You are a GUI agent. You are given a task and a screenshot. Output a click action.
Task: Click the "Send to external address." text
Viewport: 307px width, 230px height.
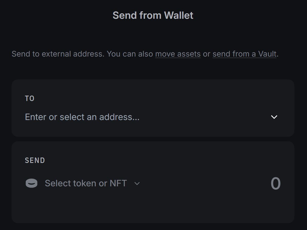point(58,54)
